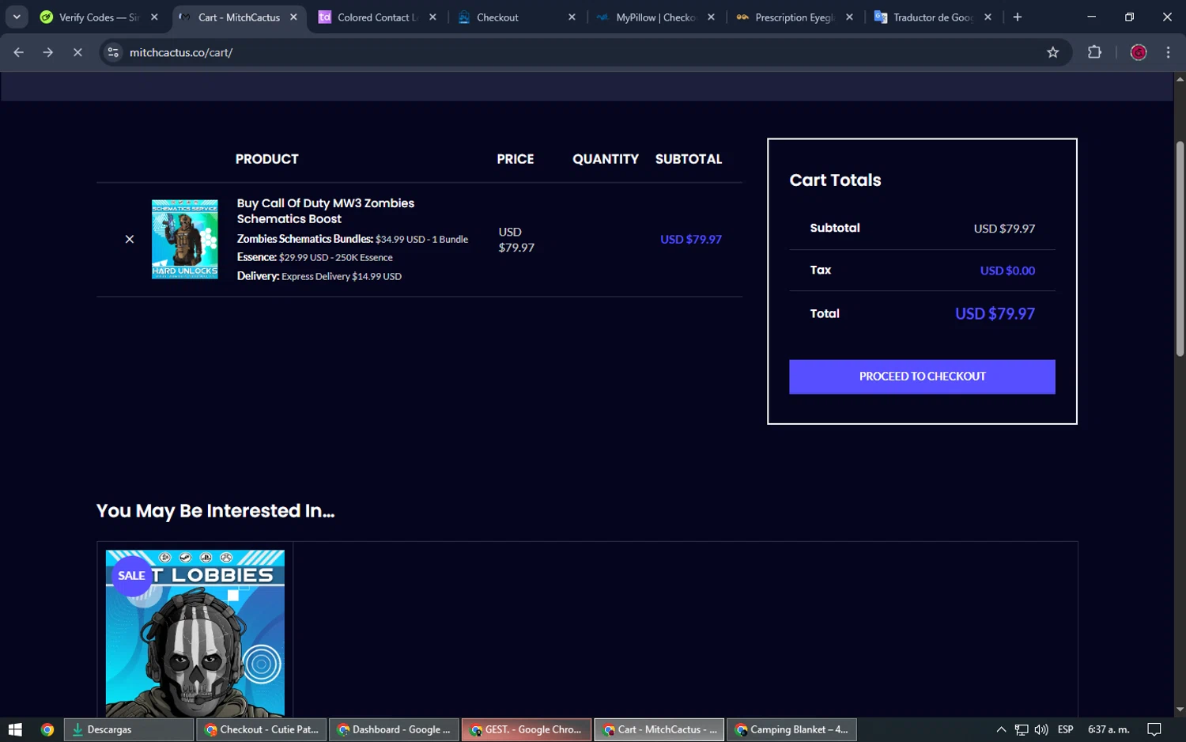The height and width of the screenshot is (742, 1186).
Task: Close the Prescription Eyeglasses tab
Action: [x=849, y=17]
